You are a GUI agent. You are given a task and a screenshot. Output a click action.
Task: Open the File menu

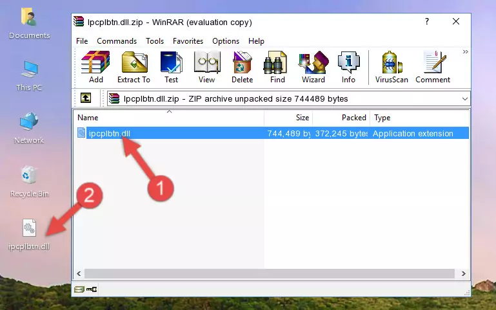(82, 41)
